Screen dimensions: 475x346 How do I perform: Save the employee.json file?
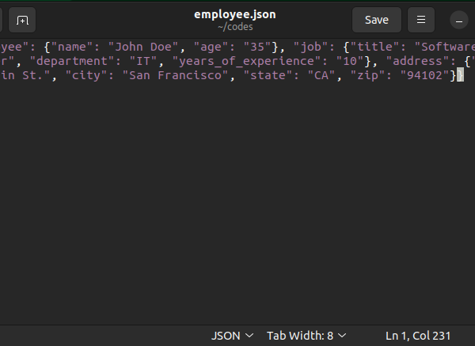(377, 20)
